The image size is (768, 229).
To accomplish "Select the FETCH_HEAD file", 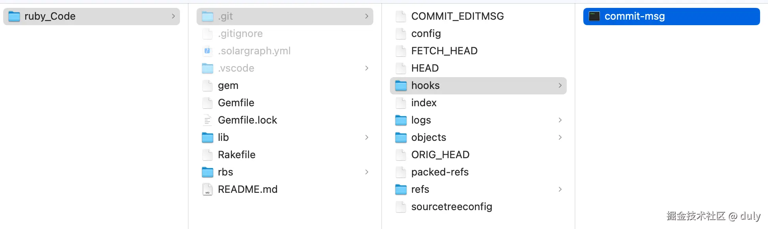I will tap(444, 51).
